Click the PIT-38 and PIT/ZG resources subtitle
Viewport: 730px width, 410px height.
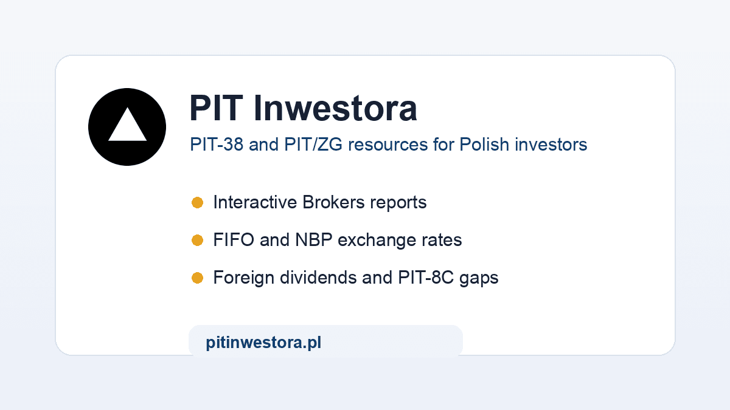pyautogui.click(x=389, y=145)
